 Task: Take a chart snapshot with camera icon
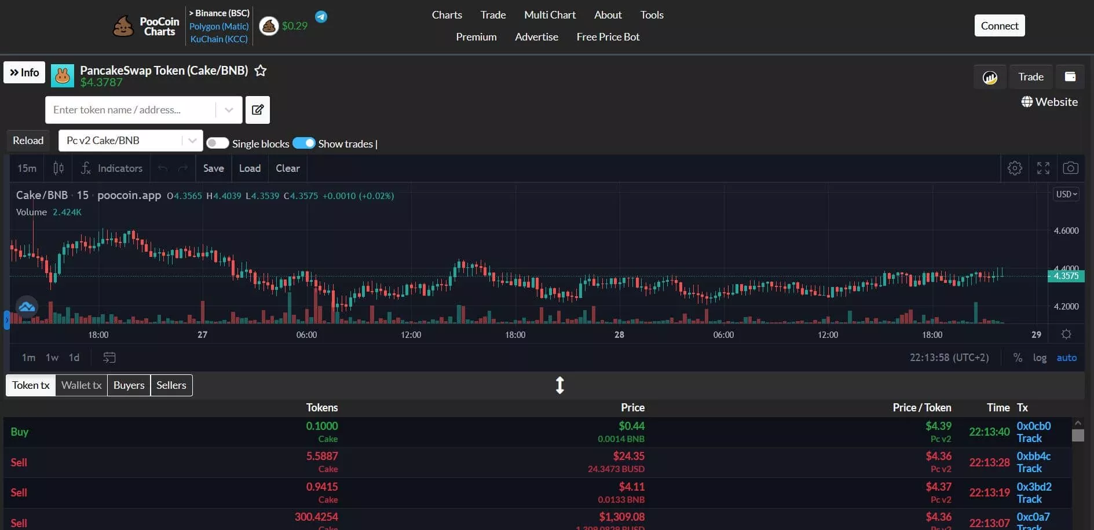pos(1071,168)
